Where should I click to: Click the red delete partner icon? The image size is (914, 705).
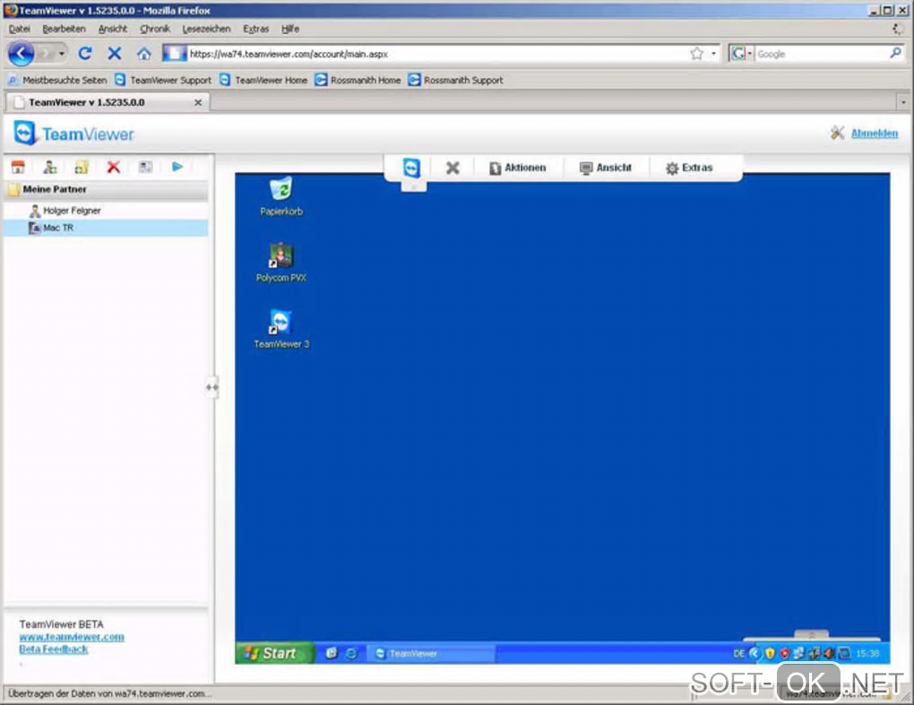tap(114, 168)
